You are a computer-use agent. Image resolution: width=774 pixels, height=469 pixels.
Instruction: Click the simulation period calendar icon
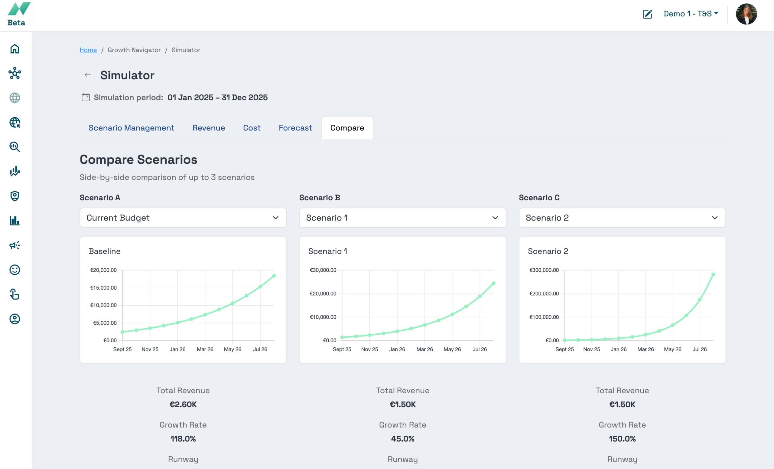86,97
